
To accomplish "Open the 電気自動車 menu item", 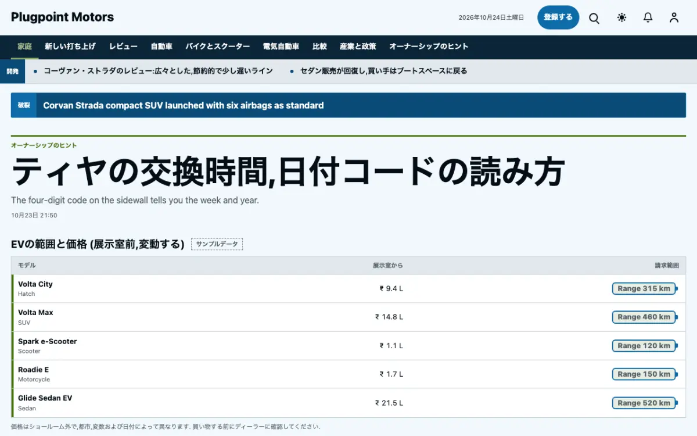I will pyautogui.click(x=281, y=47).
